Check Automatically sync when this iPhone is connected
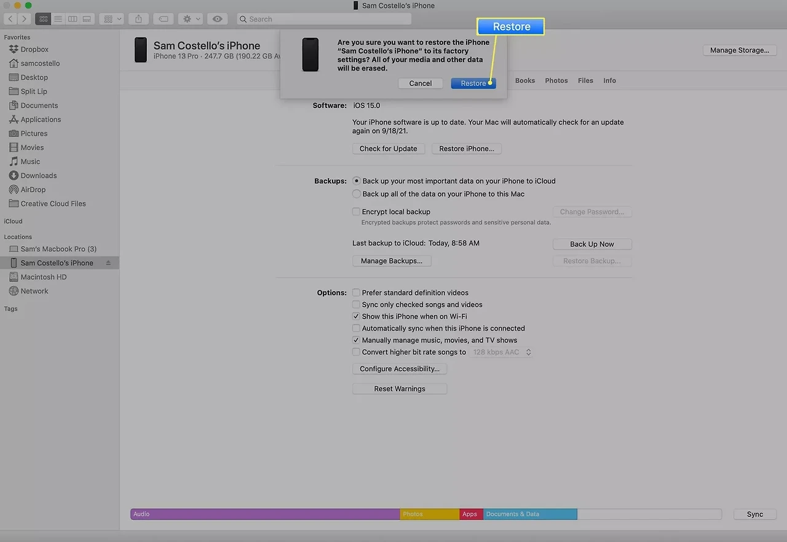The width and height of the screenshot is (787, 542). 356,328
